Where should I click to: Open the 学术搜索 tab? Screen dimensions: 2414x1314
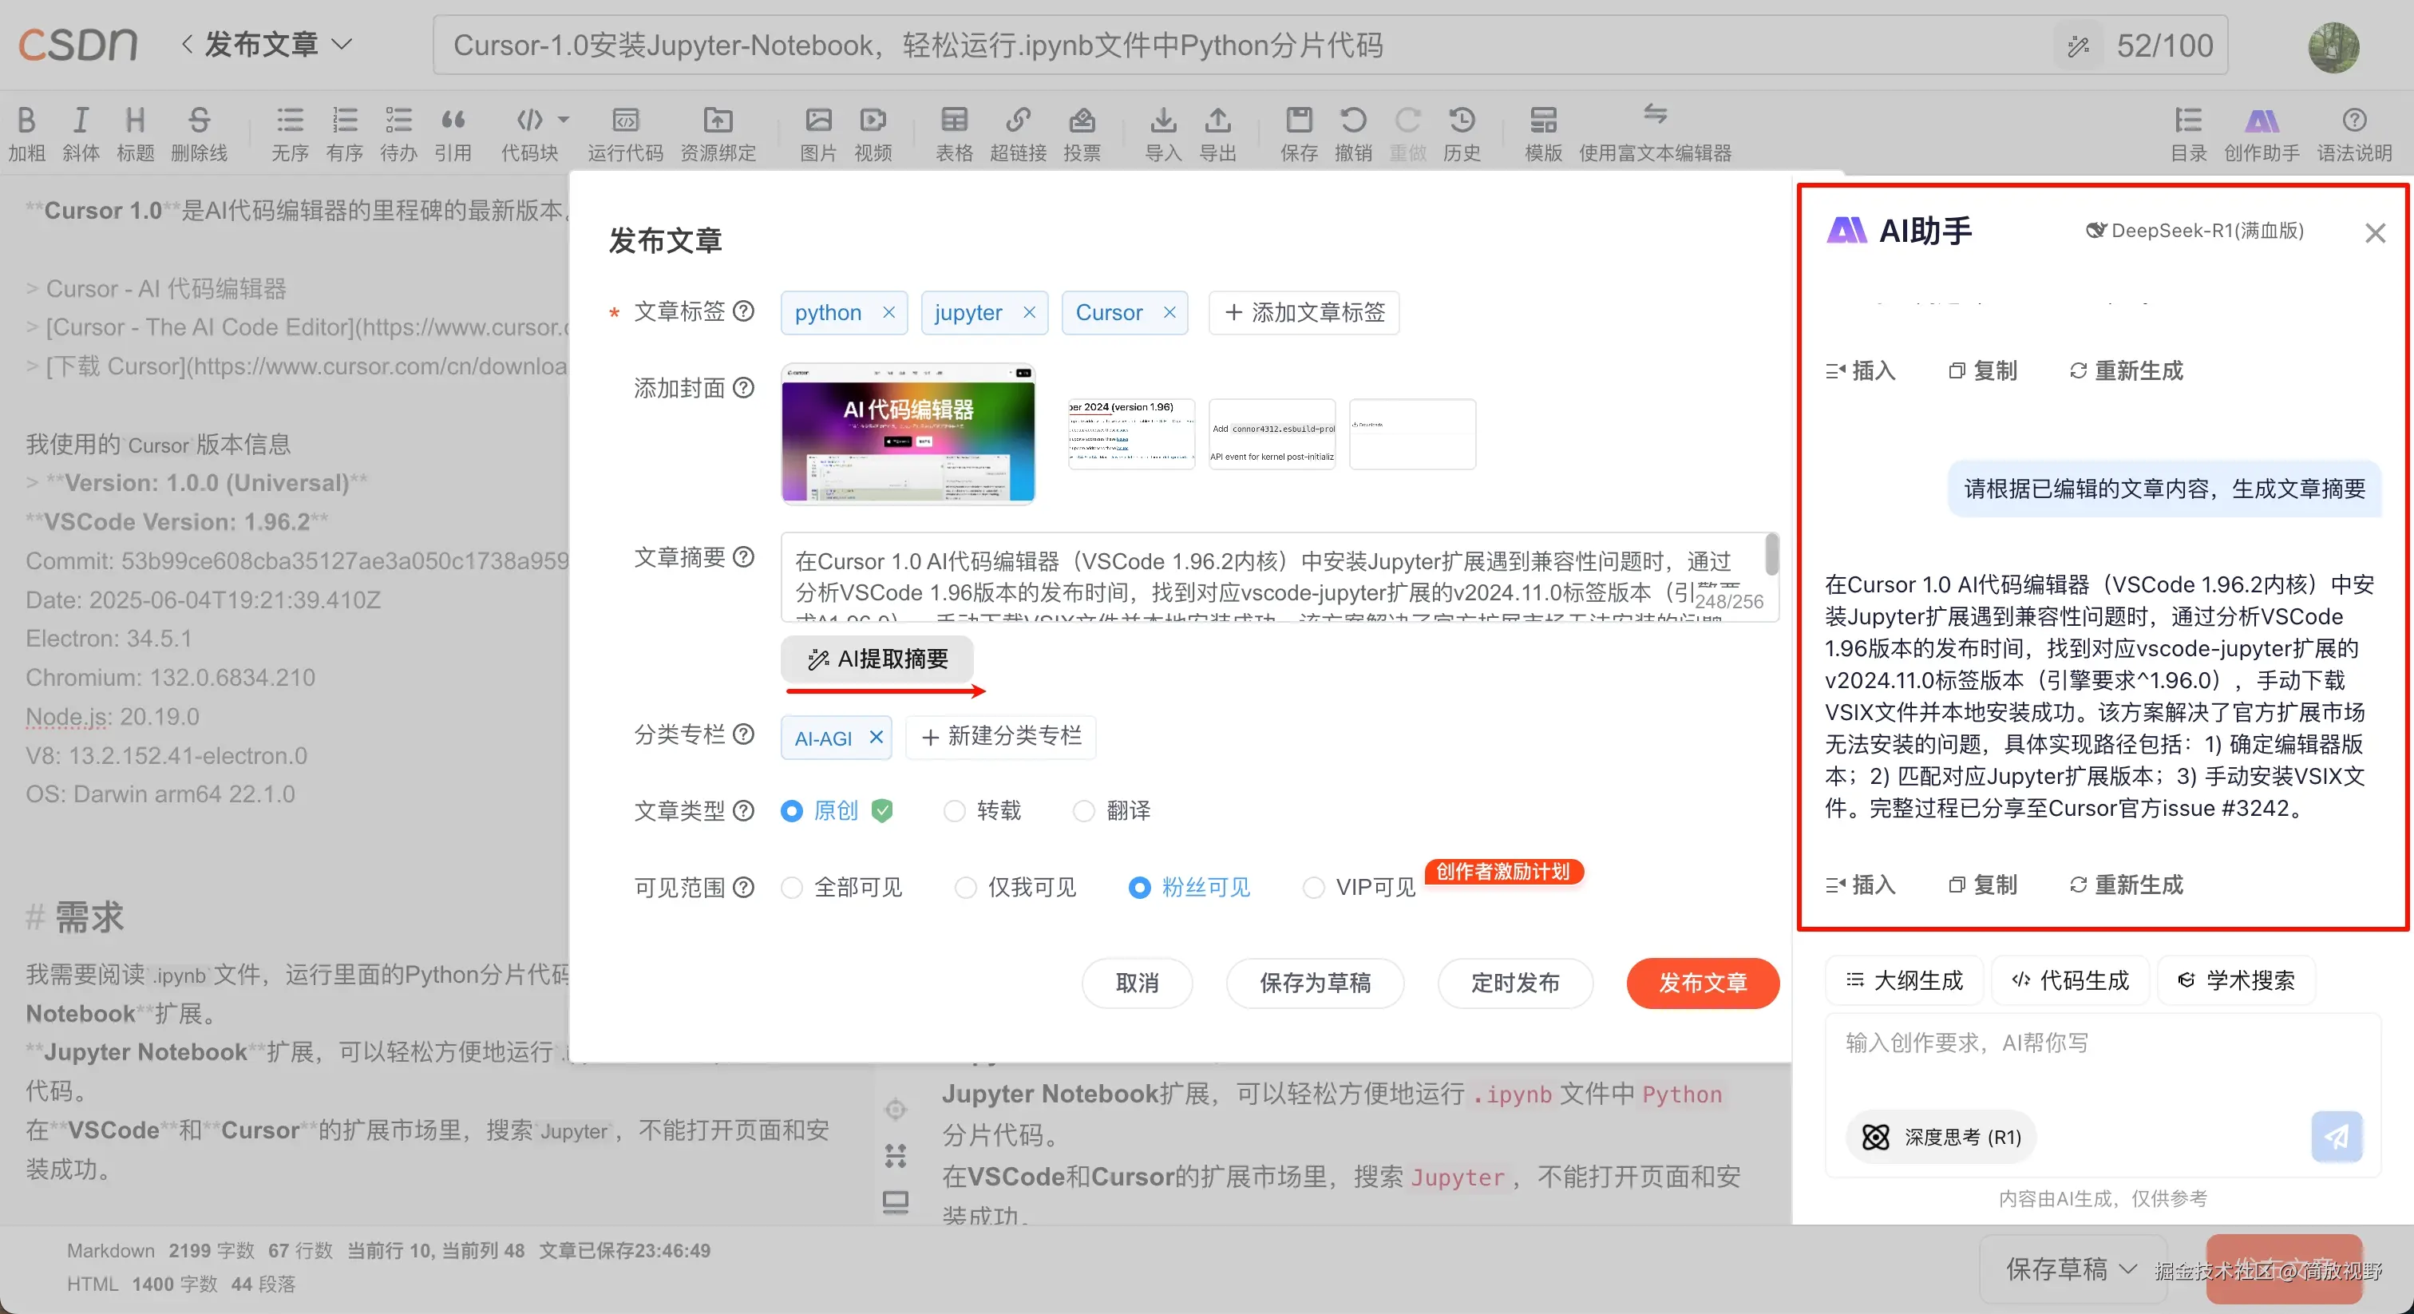coord(2237,980)
